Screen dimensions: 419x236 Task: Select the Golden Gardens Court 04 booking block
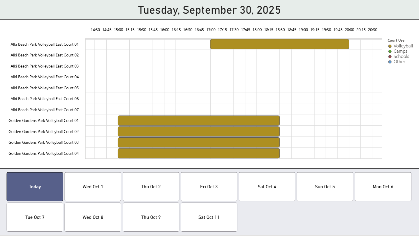pyautogui.click(x=198, y=153)
